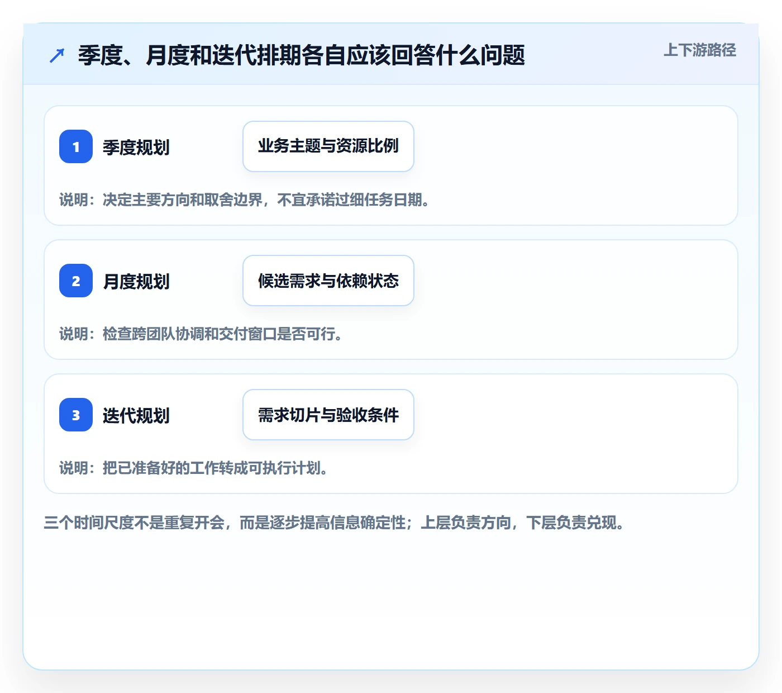Select the step 2 number badge
The image size is (782, 693).
tap(76, 281)
